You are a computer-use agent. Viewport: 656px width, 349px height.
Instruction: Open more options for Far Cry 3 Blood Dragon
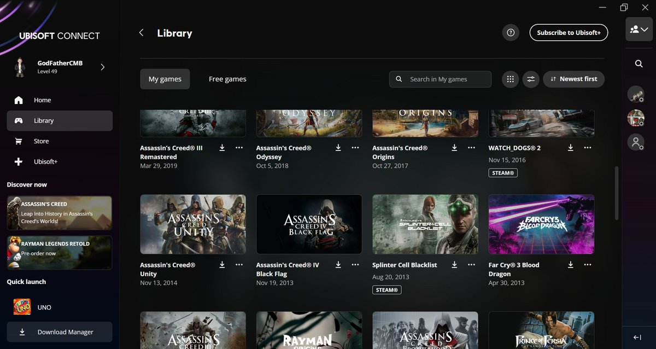tap(587, 265)
